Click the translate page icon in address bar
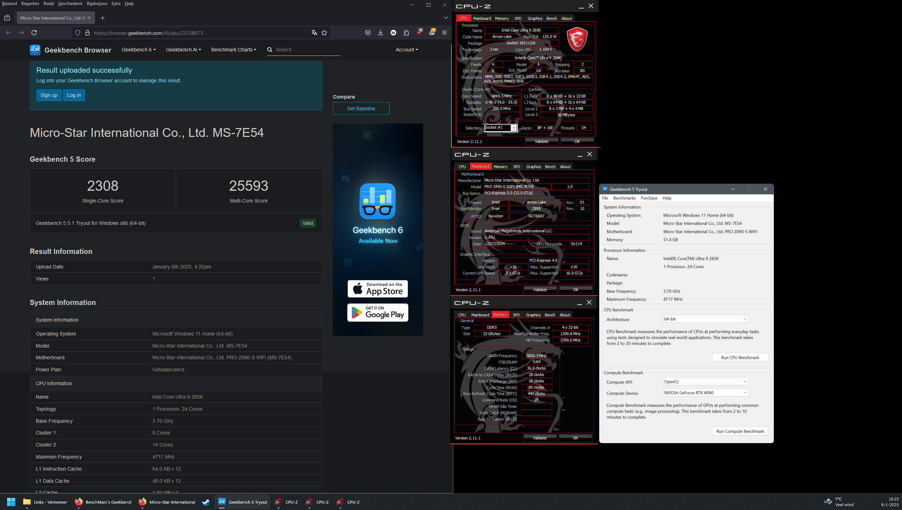Screen dimensions: 902x510 (314, 33)
